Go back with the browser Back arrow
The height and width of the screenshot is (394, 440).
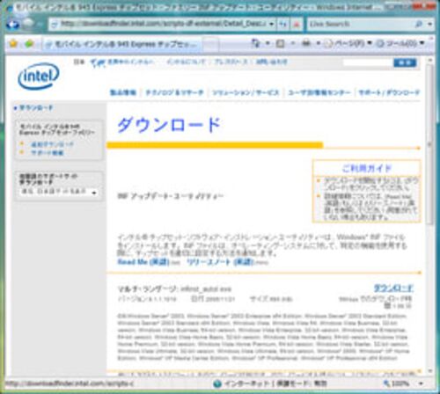[13, 24]
